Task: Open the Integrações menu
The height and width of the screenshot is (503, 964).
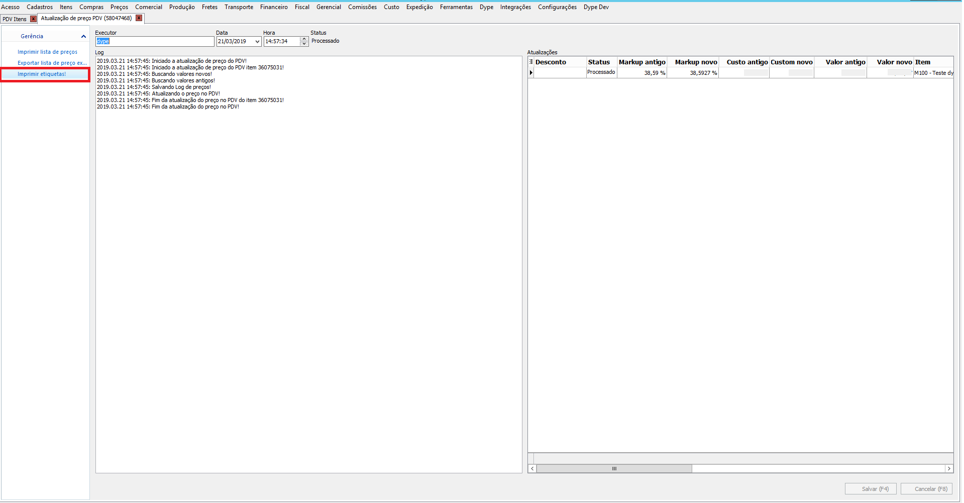Action: point(516,7)
